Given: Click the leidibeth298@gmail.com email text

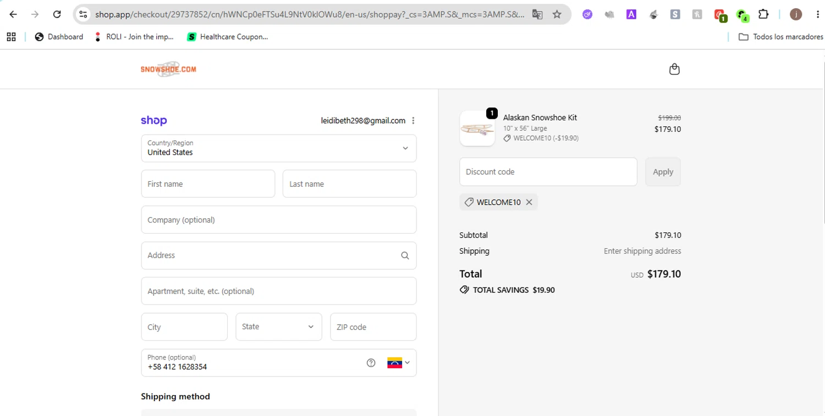Looking at the screenshot, I should click(x=363, y=120).
